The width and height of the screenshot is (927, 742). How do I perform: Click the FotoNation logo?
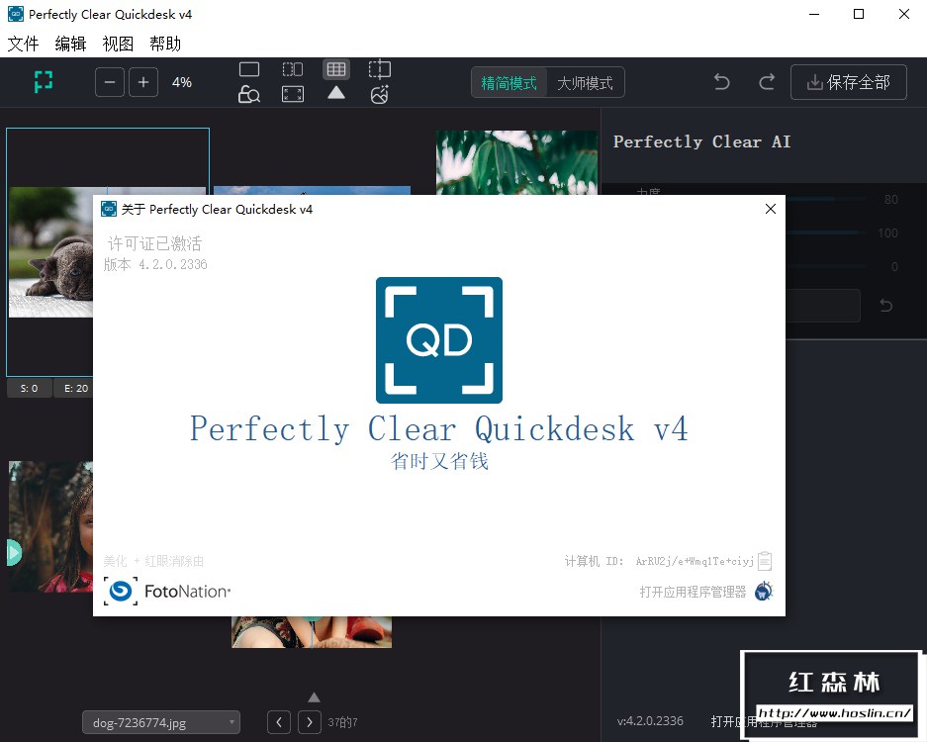coord(167,592)
